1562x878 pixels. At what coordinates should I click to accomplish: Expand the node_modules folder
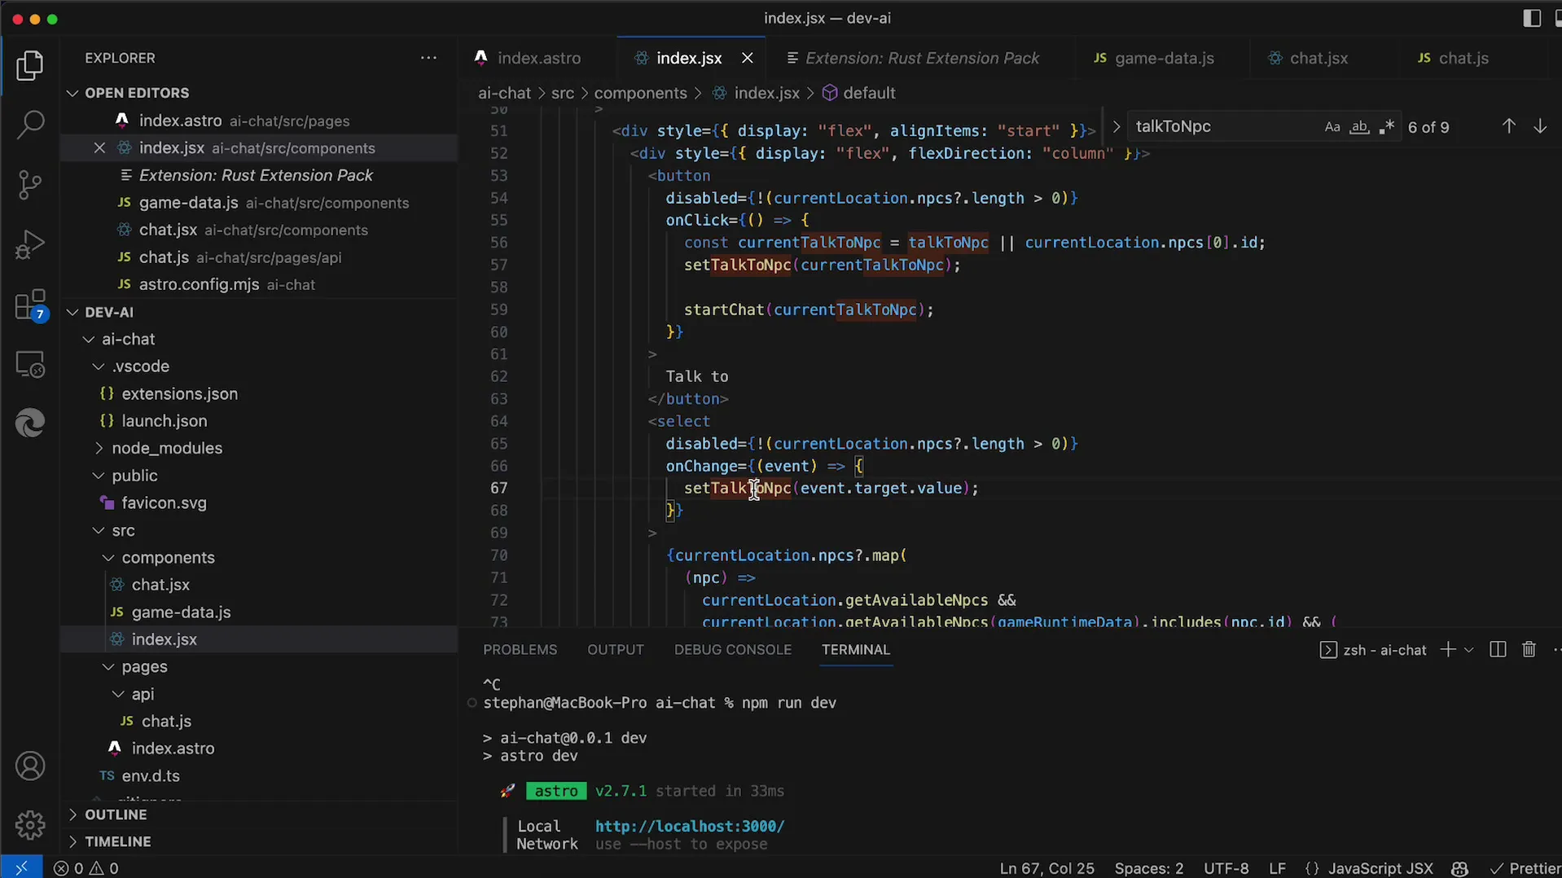(167, 449)
